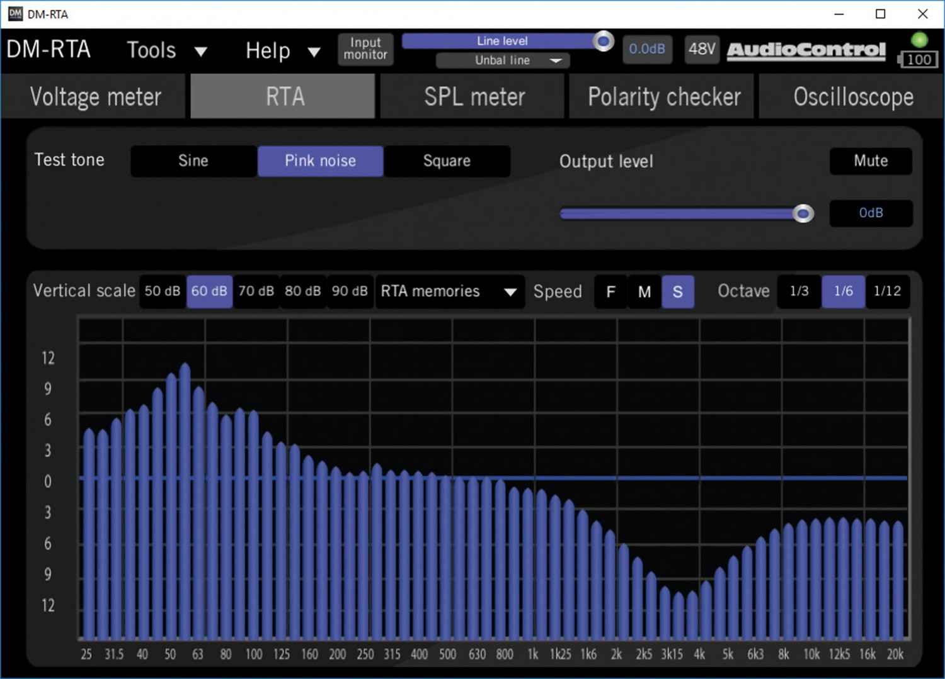Viewport: 945px width, 679px height.
Task: Click the 1k frequency label
Action: pyautogui.click(x=533, y=654)
